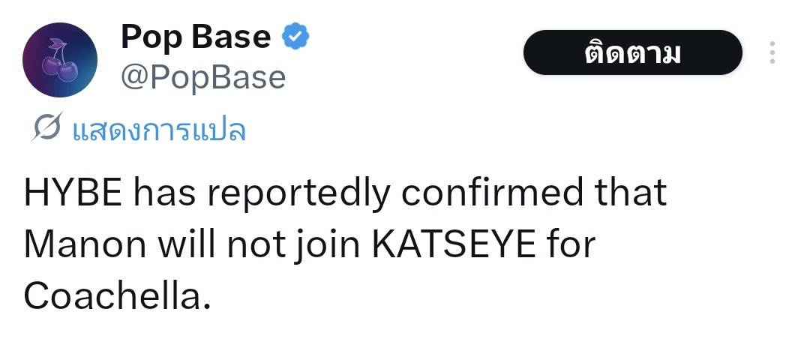Open Pop Base cherry profile picture
This screenshot has height=354, width=810.
[x=60, y=60]
